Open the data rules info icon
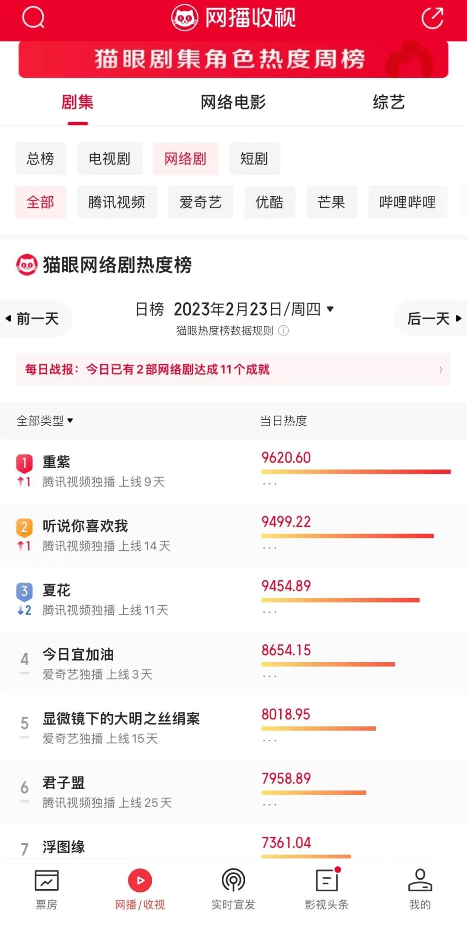Viewport: 467px width, 929px height. click(x=284, y=331)
